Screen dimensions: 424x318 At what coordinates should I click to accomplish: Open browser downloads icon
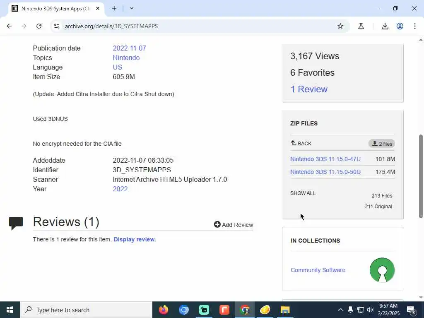click(385, 26)
